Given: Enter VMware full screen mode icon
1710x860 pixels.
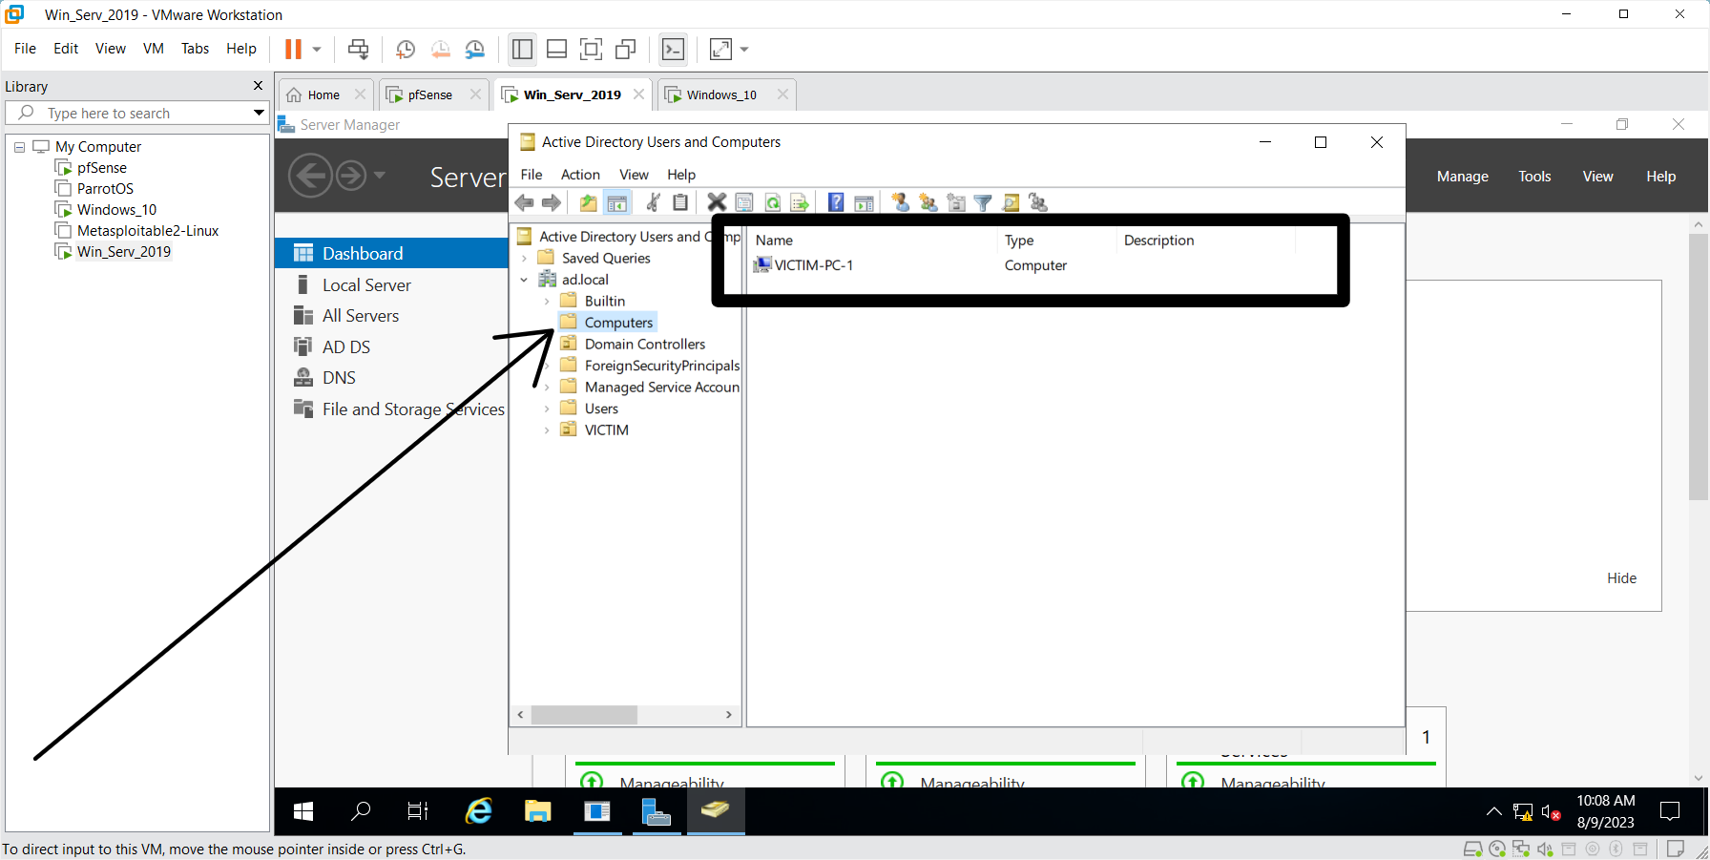Looking at the screenshot, I should (591, 49).
